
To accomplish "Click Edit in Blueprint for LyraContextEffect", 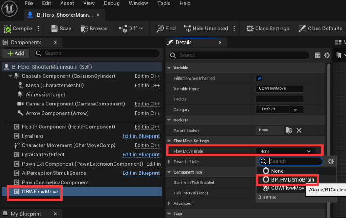I will pyautogui.click(x=141, y=155).
